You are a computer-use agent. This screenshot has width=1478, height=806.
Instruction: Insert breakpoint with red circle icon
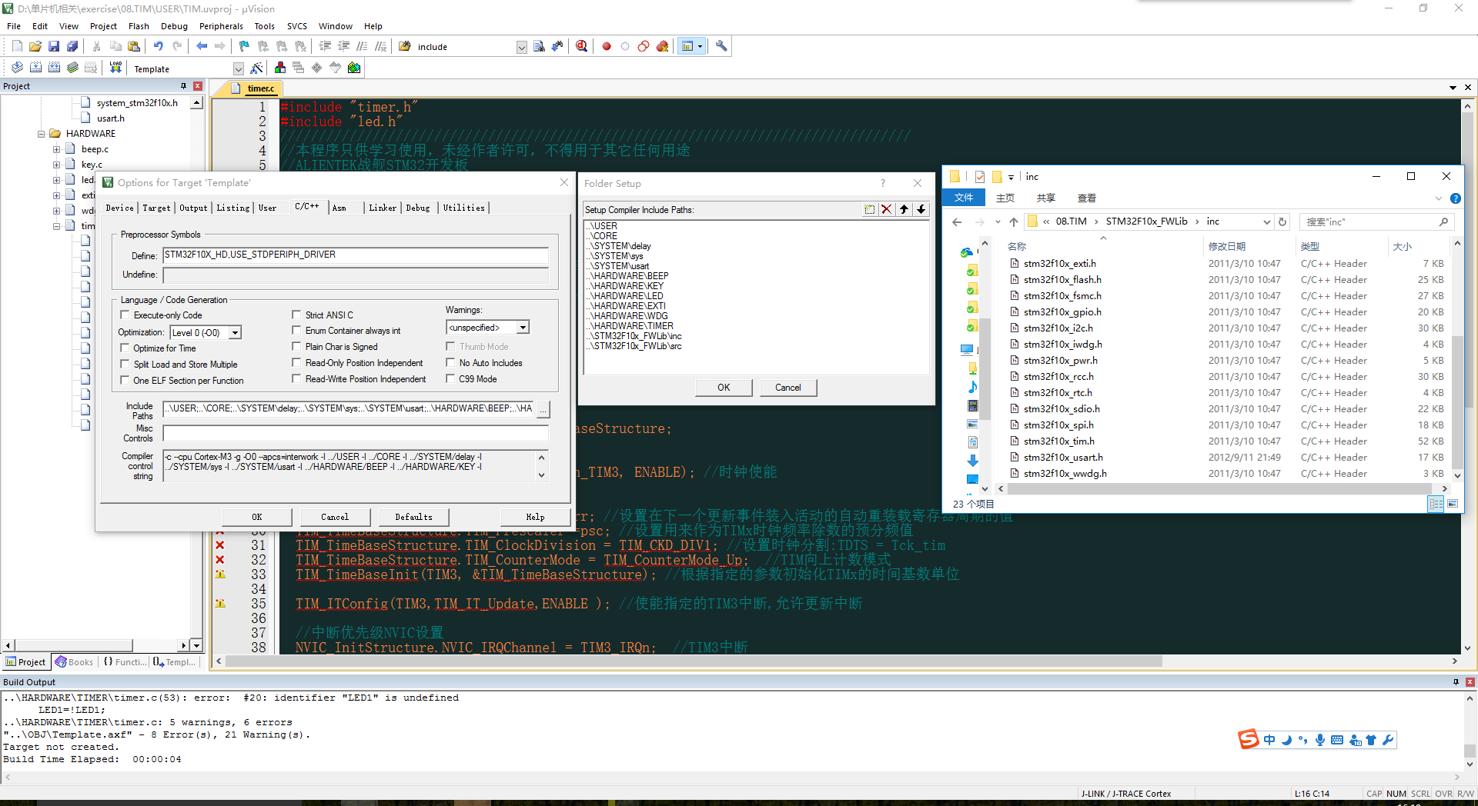607,47
